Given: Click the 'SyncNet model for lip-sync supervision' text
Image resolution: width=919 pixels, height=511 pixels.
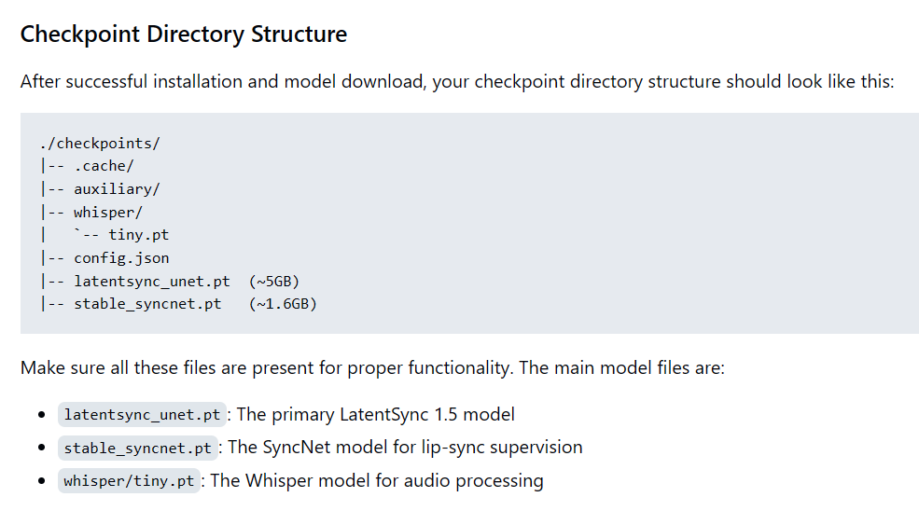Looking at the screenshot, I should [x=405, y=448].
